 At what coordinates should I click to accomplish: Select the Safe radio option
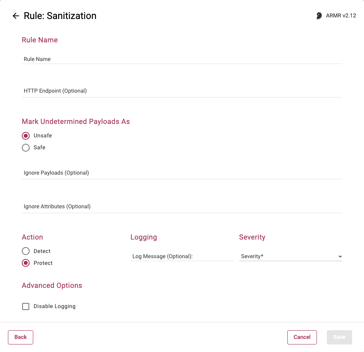point(26,148)
